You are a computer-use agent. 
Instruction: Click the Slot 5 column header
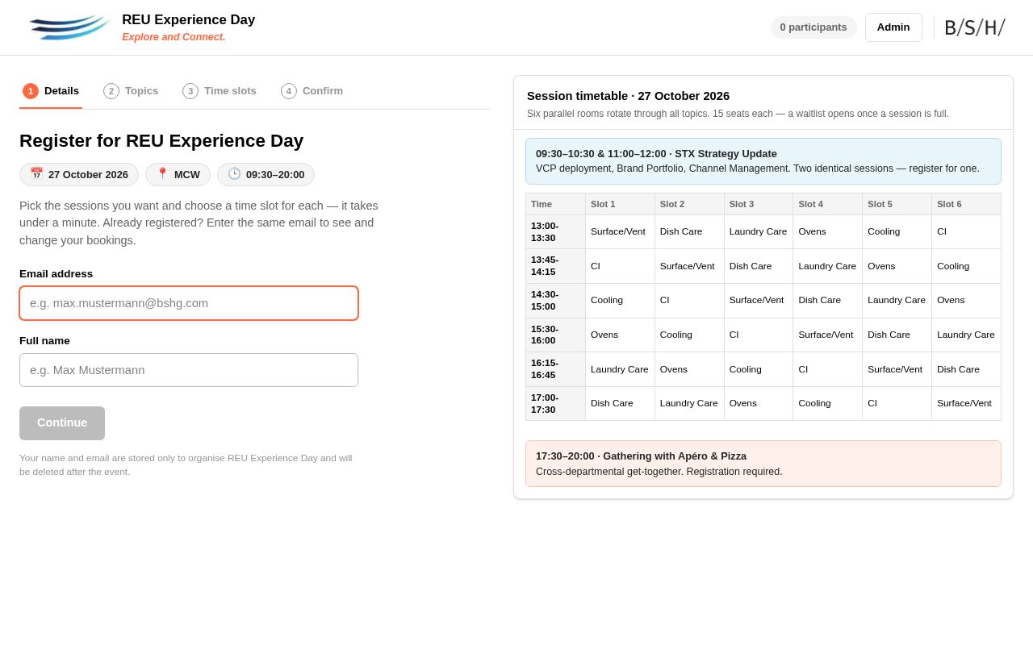tap(897, 204)
